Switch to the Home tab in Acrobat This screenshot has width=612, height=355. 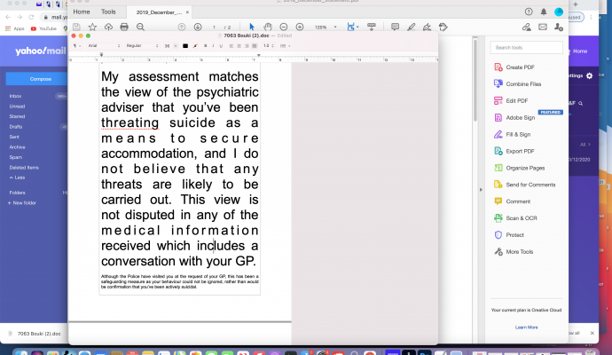(81, 12)
